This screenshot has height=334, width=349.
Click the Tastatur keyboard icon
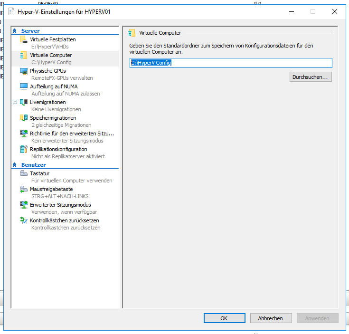coord(24,173)
